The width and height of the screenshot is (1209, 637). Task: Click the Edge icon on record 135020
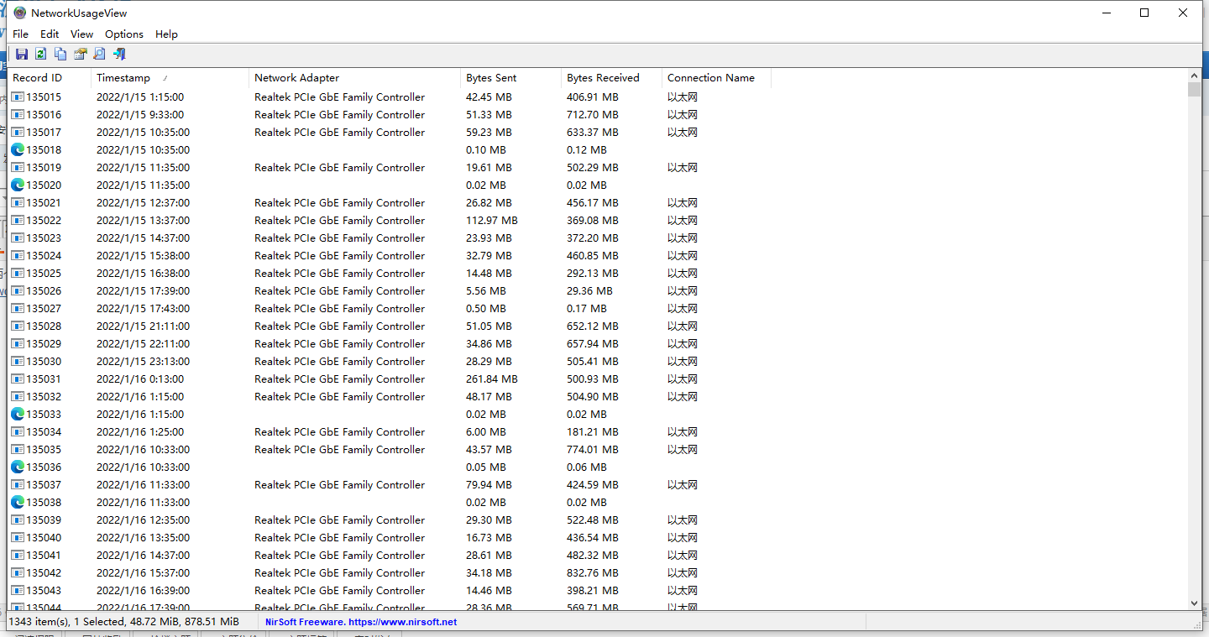(18, 185)
